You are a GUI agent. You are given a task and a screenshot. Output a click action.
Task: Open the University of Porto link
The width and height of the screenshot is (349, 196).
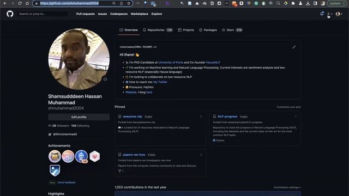tap(171, 63)
